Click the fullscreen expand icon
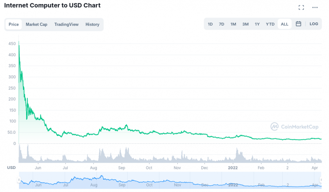The height and width of the screenshot is (192, 329). (301, 7)
